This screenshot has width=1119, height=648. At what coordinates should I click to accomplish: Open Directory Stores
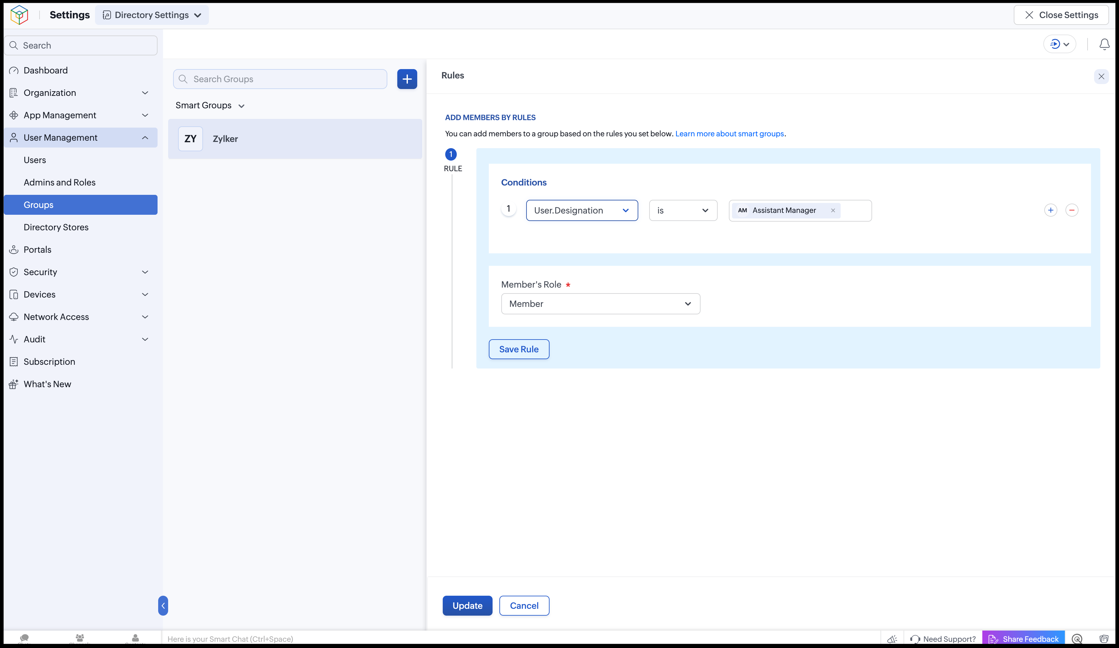point(56,227)
